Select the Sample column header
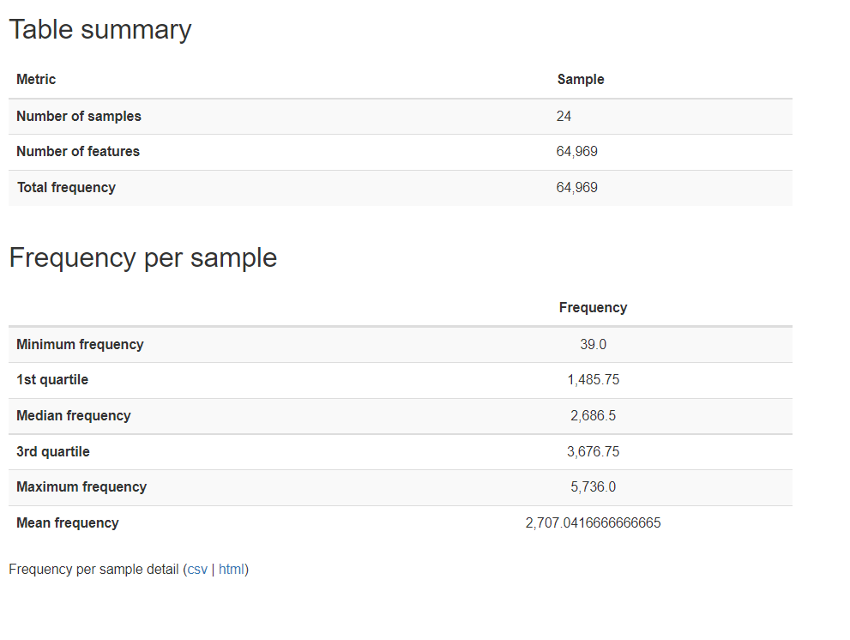The height and width of the screenshot is (640, 850). [x=581, y=80]
